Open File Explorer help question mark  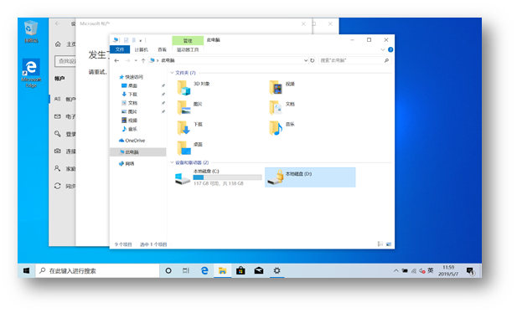(x=390, y=49)
